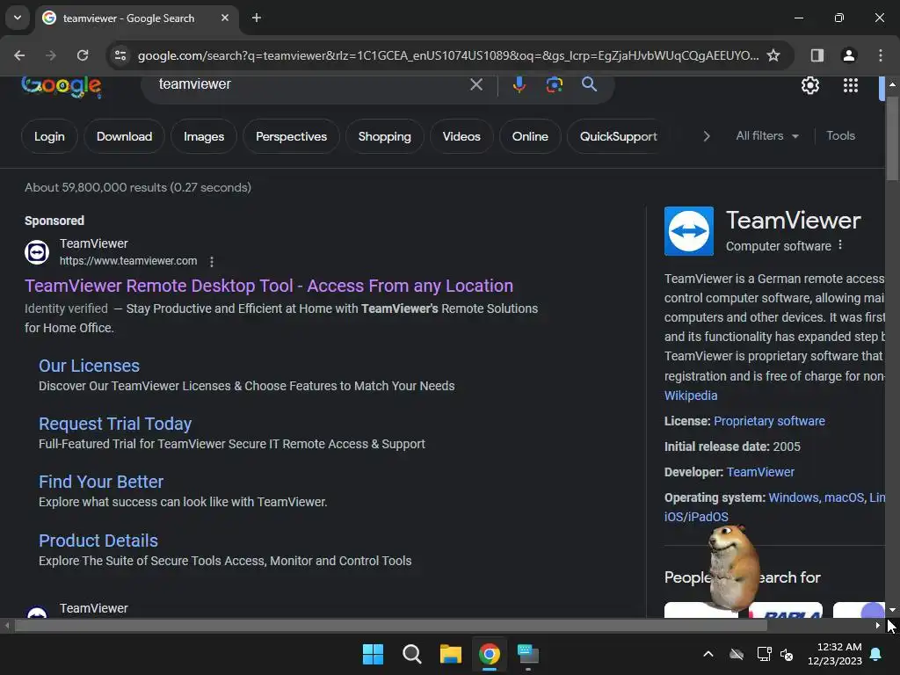Open a new browser tab
900x675 pixels.
click(x=257, y=18)
